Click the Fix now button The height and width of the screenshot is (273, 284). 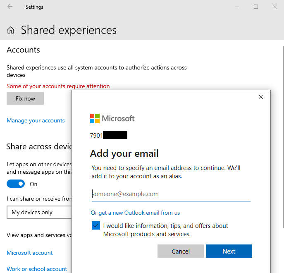(x=25, y=98)
